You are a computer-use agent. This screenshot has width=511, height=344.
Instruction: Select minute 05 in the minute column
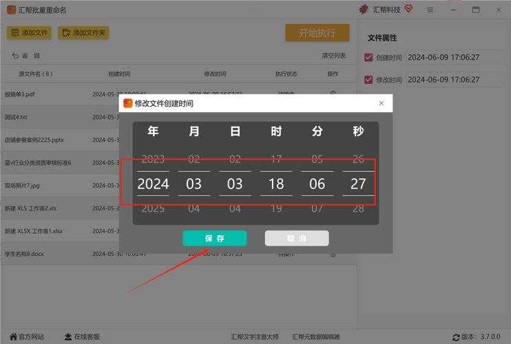pyautogui.click(x=317, y=159)
